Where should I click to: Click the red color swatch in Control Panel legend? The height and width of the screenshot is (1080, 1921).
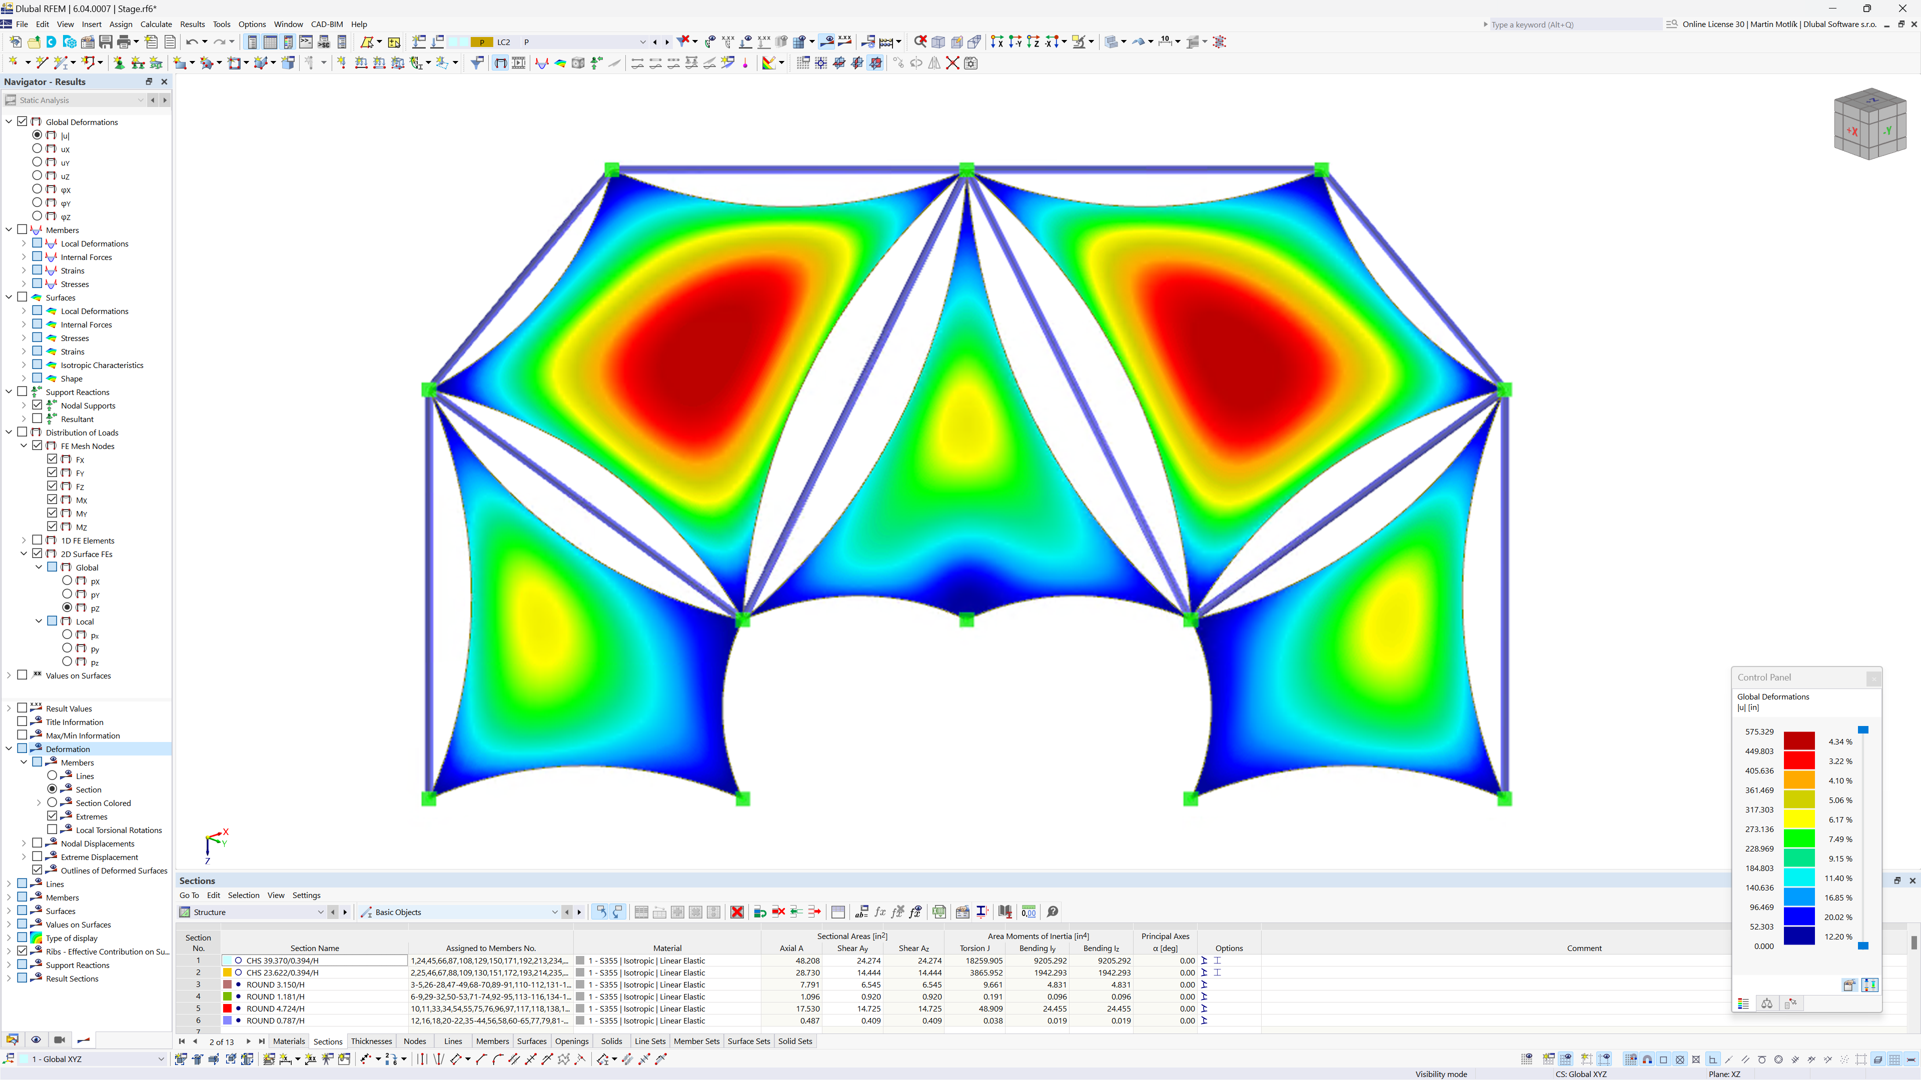pos(1799,760)
